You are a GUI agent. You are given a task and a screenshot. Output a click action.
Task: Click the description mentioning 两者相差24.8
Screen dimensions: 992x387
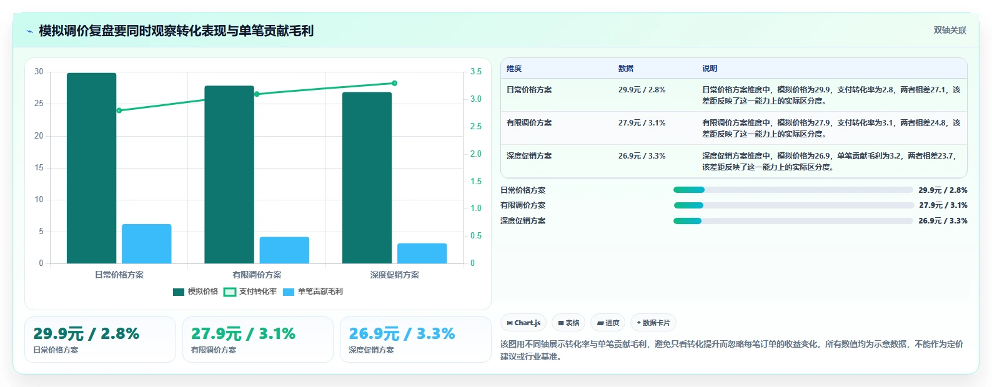(x=831, y=129)
